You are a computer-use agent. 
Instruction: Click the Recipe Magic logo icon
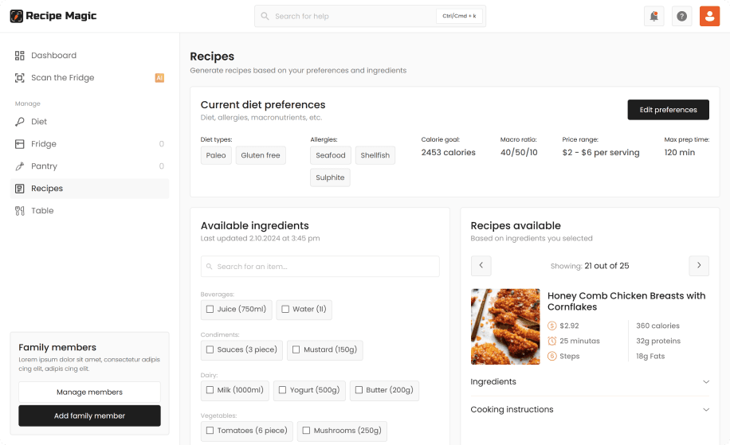point(17,16)
